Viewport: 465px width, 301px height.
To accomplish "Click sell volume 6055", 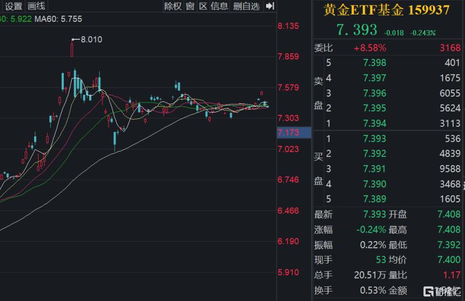I will (x=450, y=93).
